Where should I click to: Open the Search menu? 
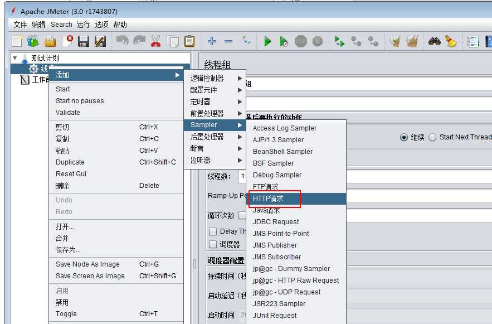tap(61, 25)
